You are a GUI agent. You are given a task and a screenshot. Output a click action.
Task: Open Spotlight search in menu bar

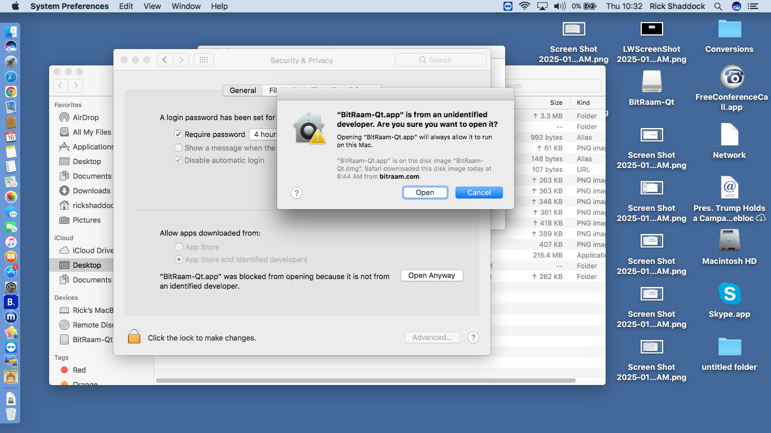tap(718, 6)
